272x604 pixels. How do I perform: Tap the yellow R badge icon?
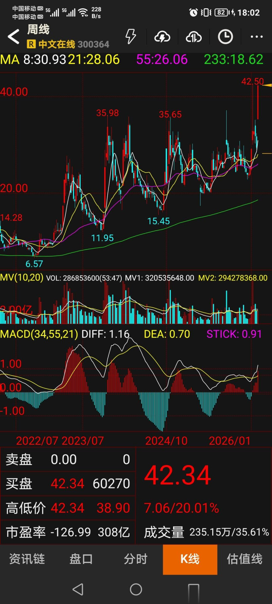[31, 44]
